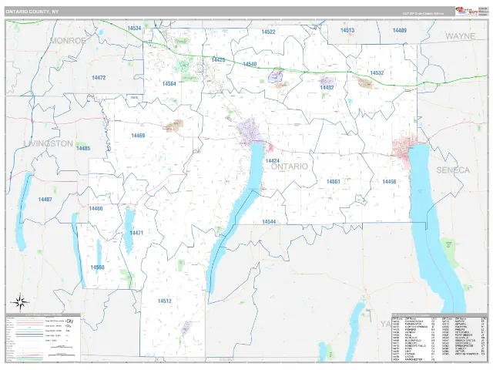493x370 pixels.
Task: Select ZIP code label 14548
Action: tap(250, 64)
